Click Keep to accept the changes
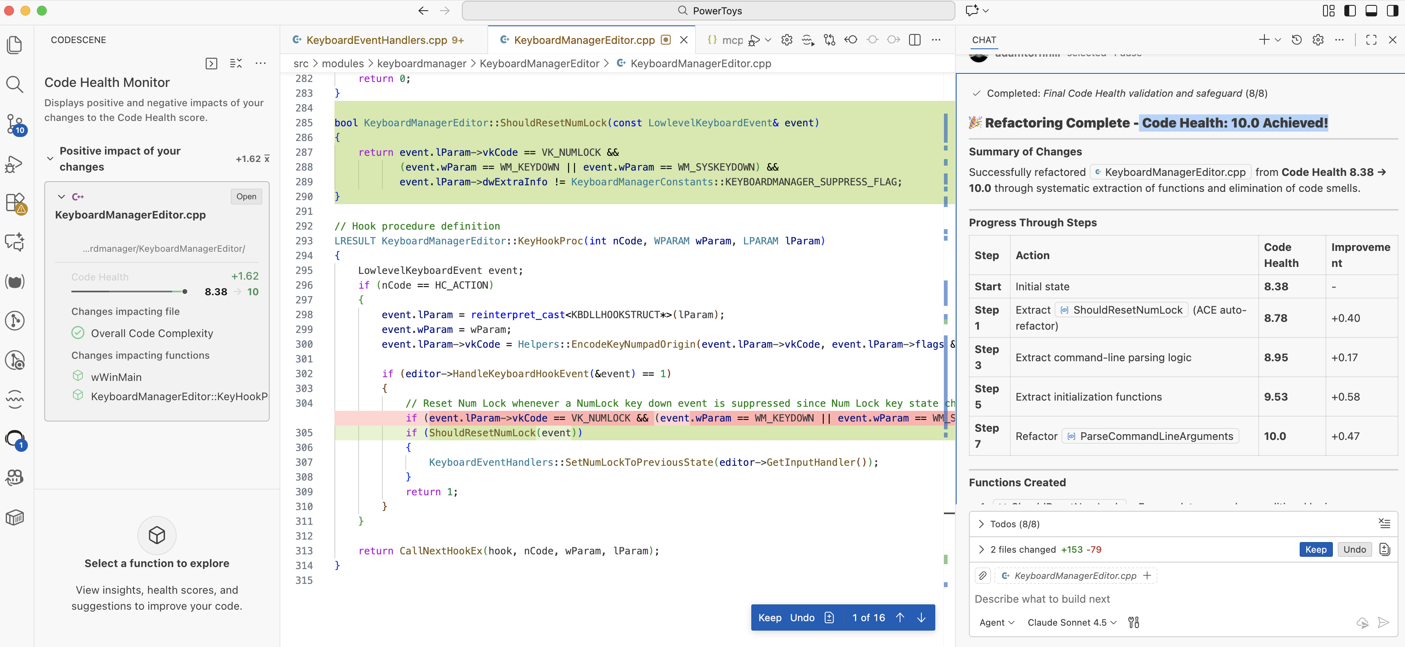 coord(1316,549)
